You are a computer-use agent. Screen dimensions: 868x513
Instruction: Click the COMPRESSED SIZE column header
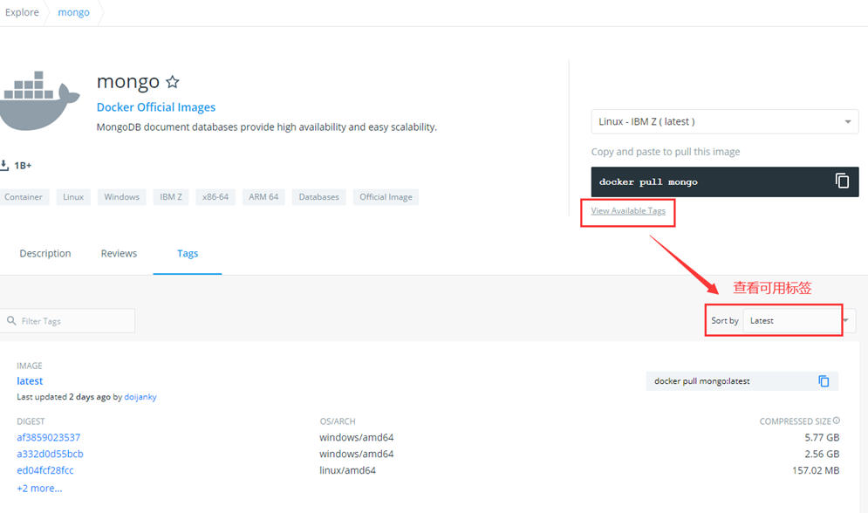tap(795, 421)
